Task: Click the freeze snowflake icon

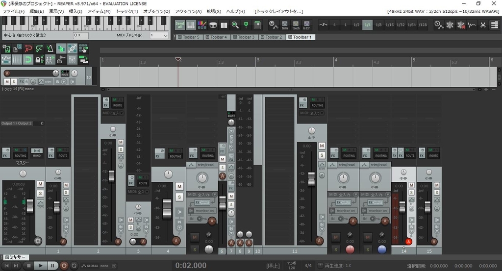Action: point(450,25)
